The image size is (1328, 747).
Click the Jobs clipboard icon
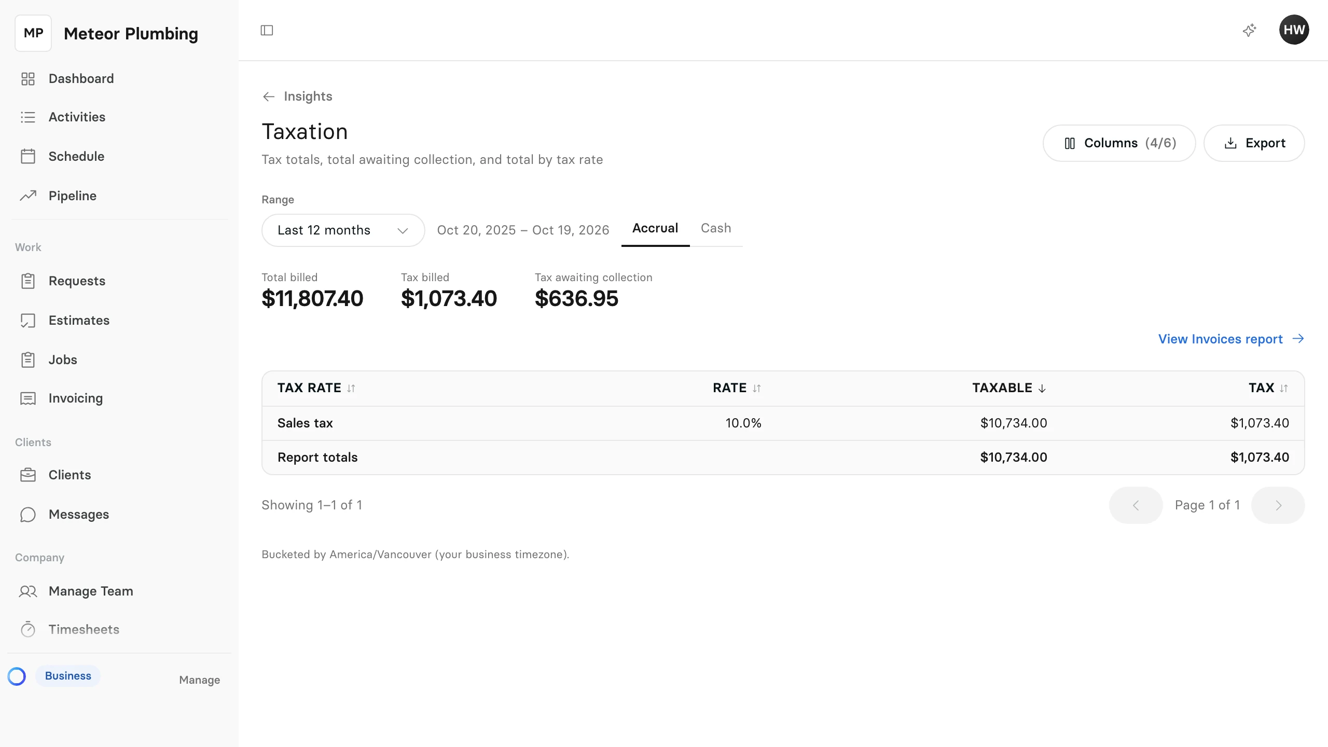(28, 360)
